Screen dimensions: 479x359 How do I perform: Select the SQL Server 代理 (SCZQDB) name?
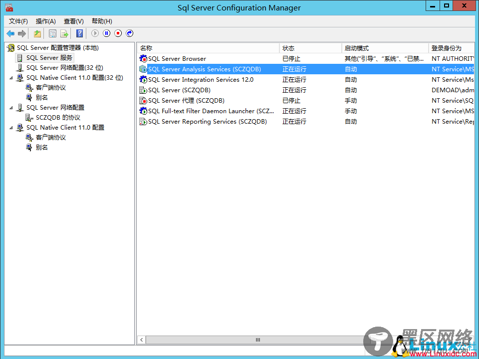[x=186, y=100]
